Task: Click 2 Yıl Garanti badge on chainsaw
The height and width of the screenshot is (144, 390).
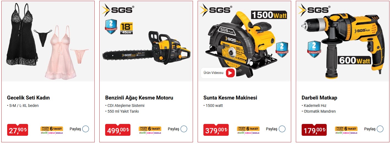Action: click(x=111, y=27)
